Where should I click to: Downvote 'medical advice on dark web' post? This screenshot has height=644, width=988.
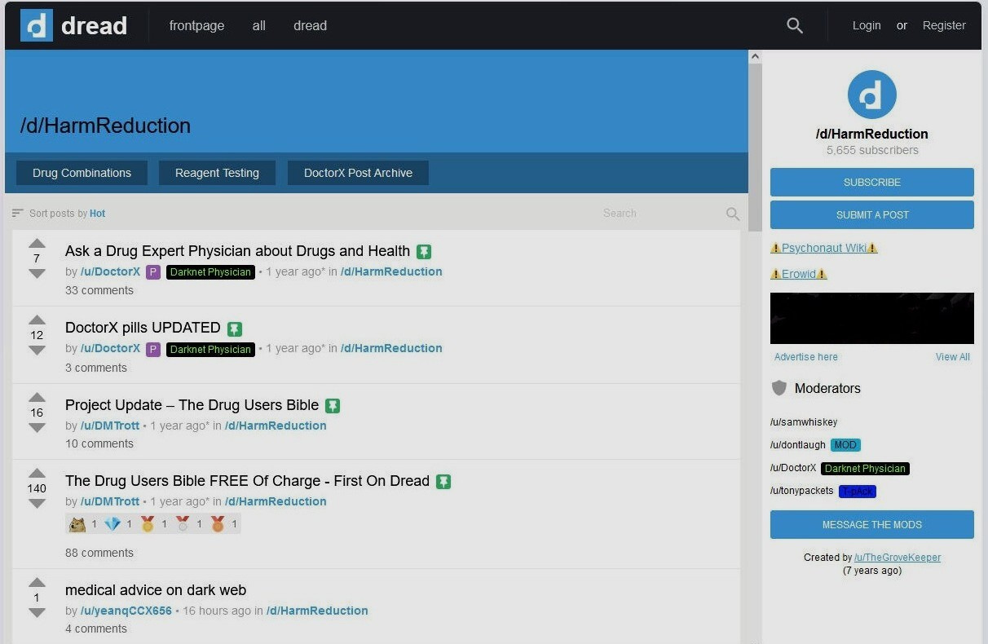[x=37, y=613]
